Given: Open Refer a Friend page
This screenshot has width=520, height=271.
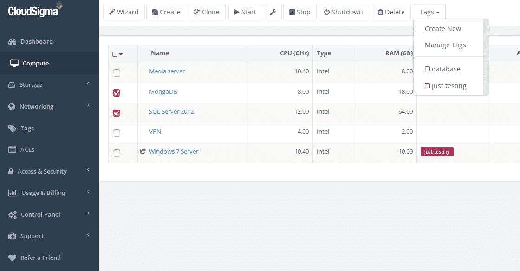Looking at the screenshot, I should pyautogui.click(x=40, y=258).
